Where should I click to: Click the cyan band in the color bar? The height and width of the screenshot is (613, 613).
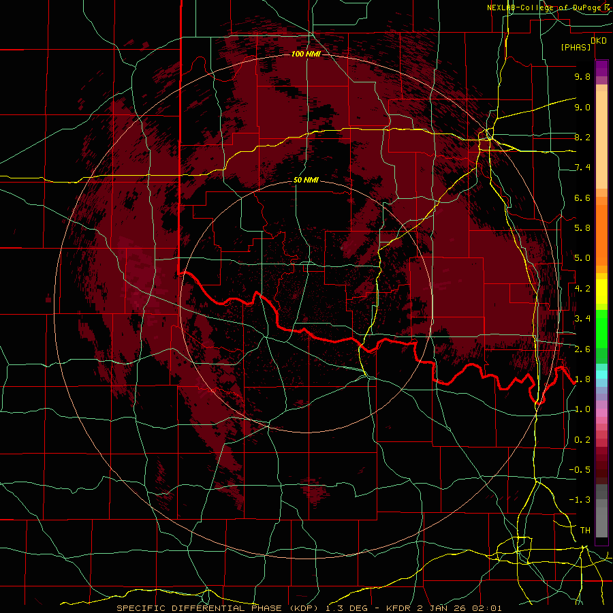pyautogui.click(x=601, y=375)
